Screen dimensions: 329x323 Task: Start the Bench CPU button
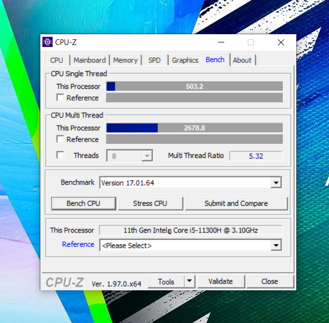[83, 203]
